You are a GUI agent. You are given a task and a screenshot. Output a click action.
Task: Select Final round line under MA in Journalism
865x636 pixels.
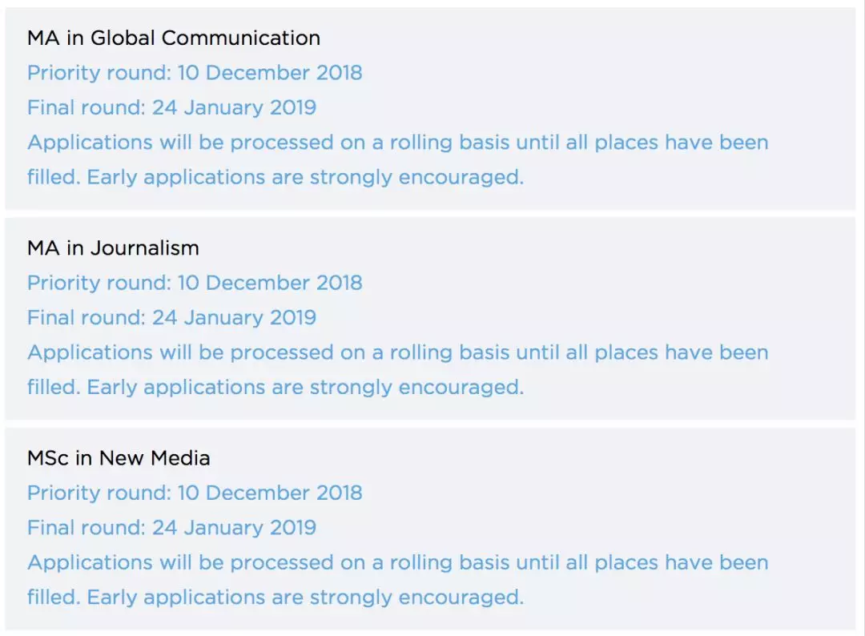[x=171, y=317]
